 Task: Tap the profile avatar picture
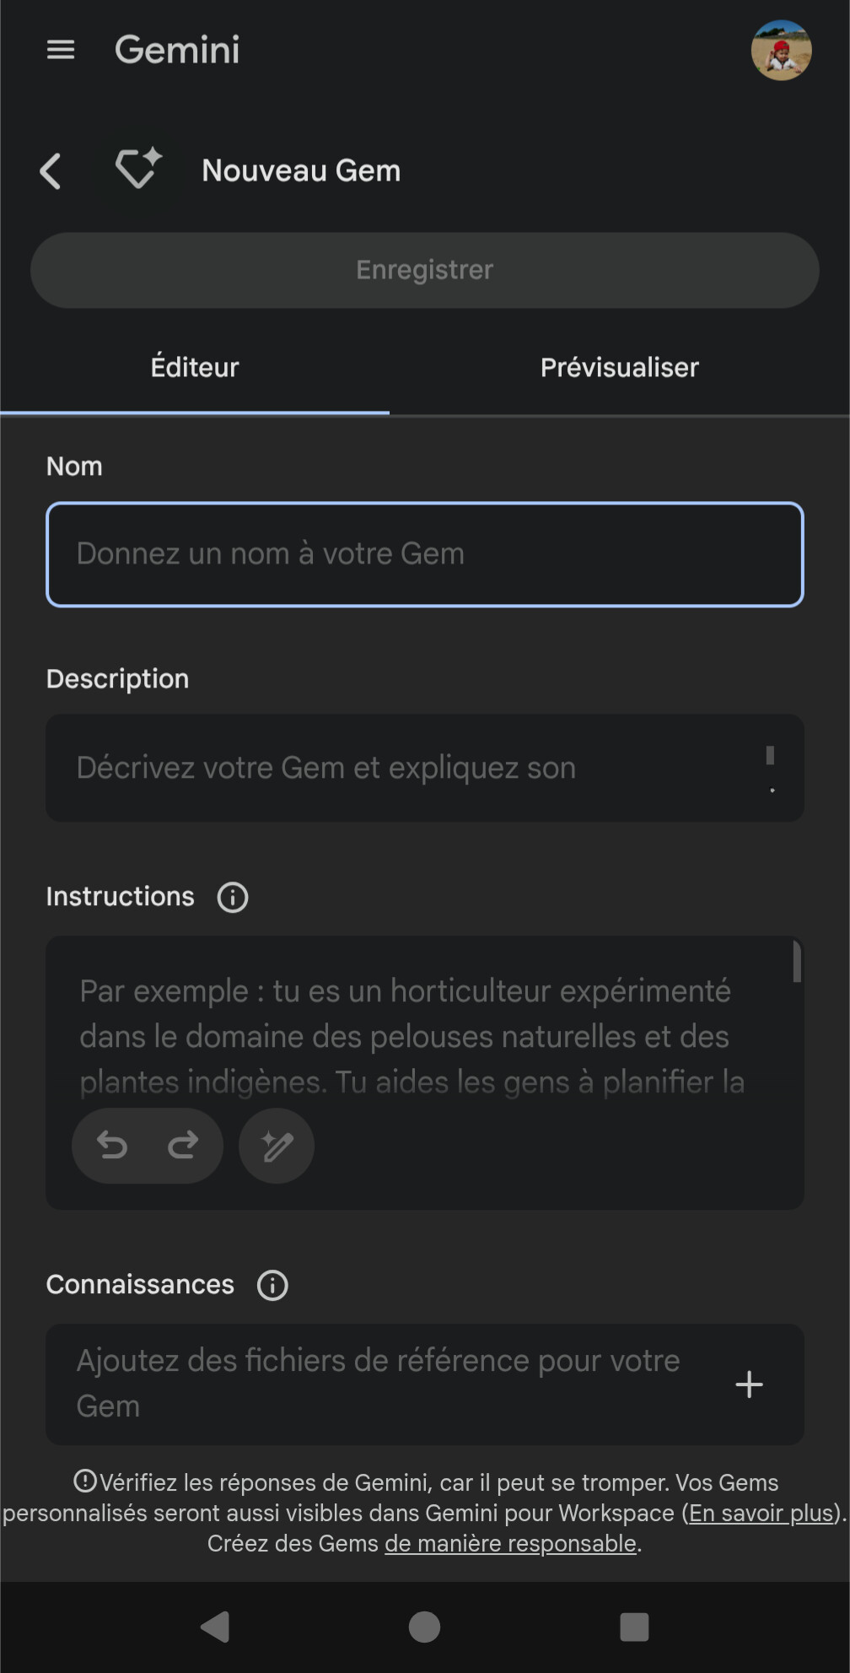point(781,51)
